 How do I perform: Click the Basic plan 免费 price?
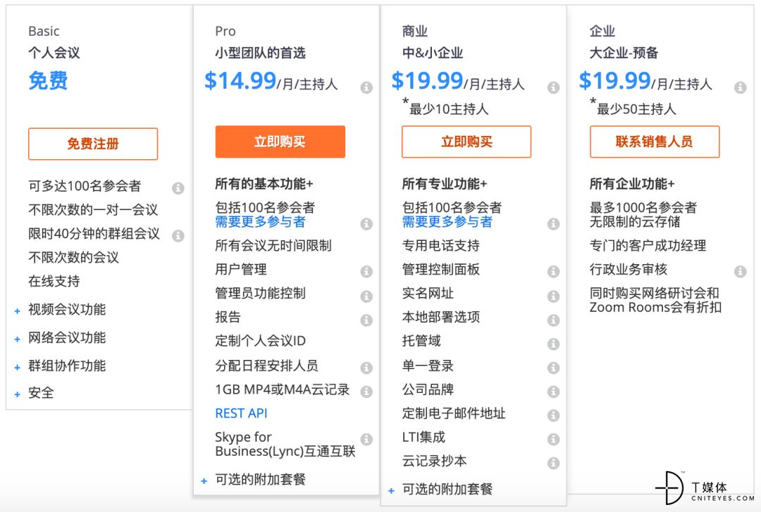48,80
